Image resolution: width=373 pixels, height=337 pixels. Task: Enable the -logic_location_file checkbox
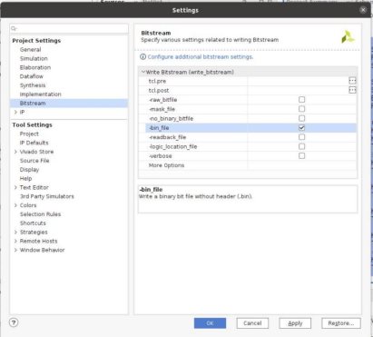pos(301,146)
